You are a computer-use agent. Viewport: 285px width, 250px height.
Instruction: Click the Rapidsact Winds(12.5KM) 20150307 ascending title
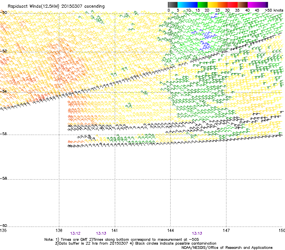coord(56,7)
